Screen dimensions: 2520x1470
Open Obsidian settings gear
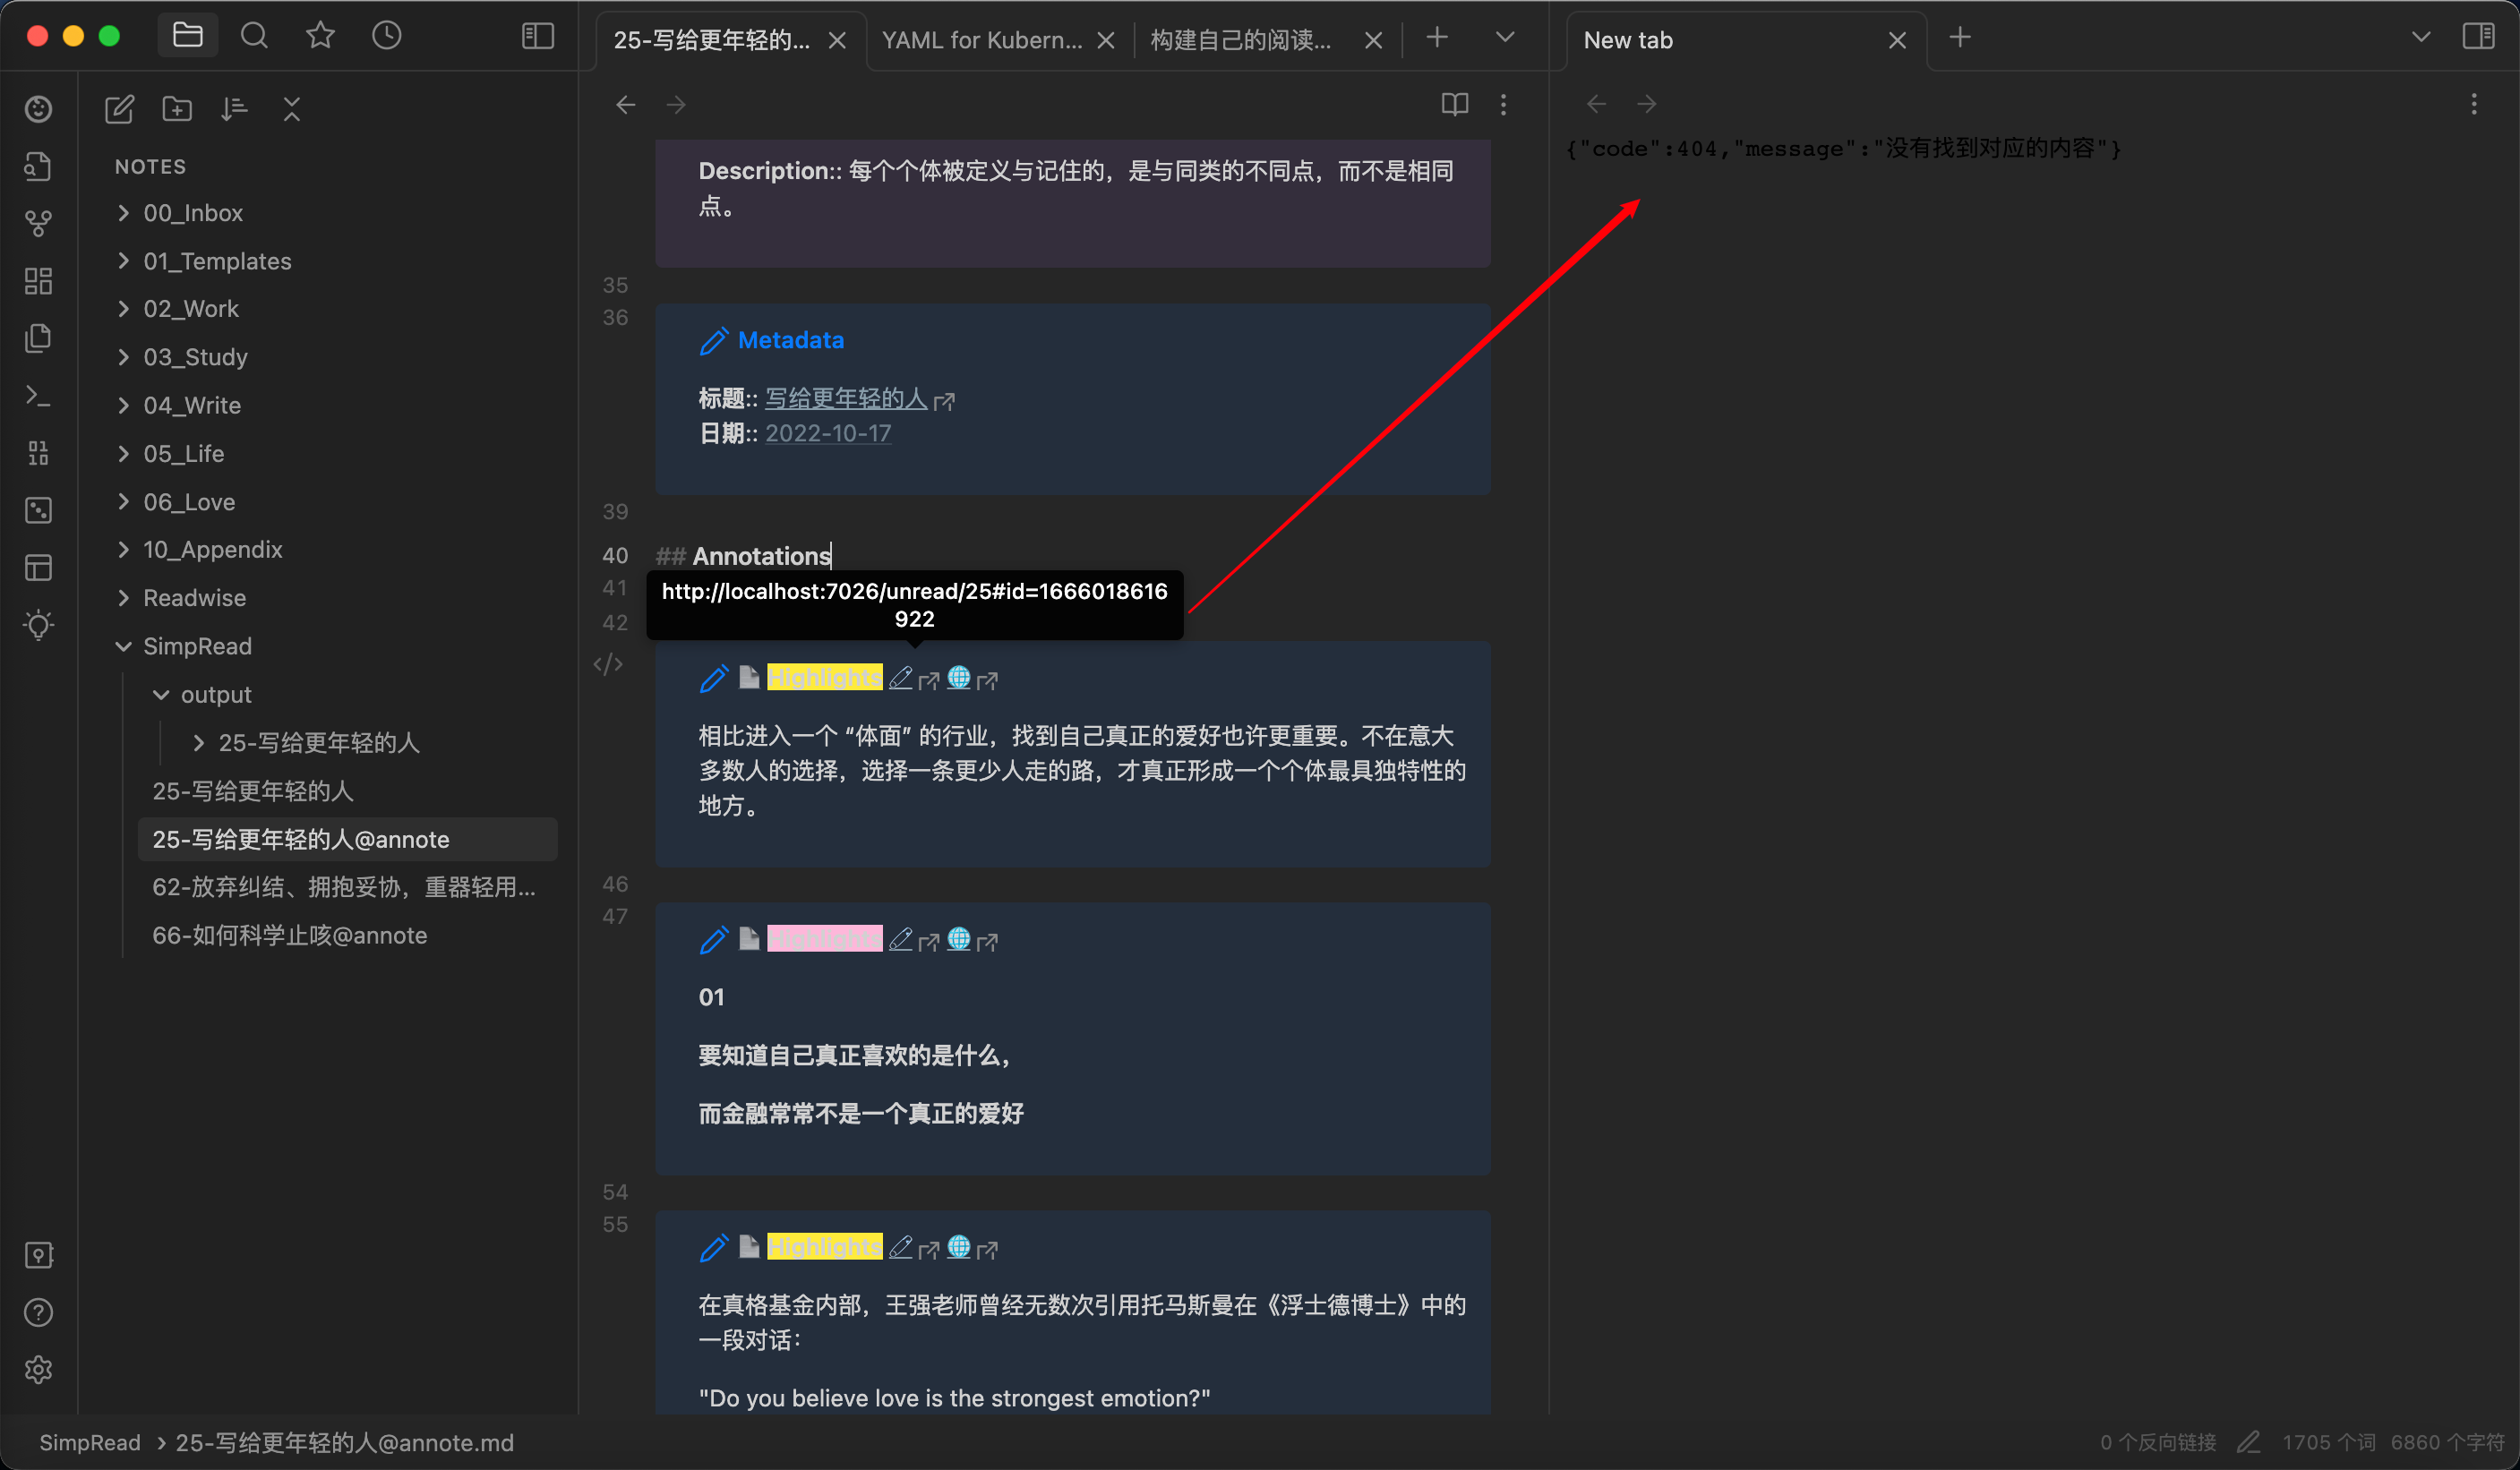coord(38,1369)
